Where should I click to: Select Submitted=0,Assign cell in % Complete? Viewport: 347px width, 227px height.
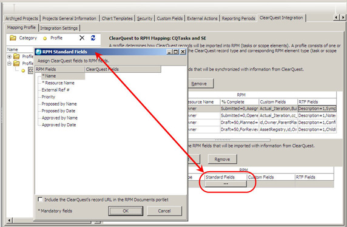point(239,109)
